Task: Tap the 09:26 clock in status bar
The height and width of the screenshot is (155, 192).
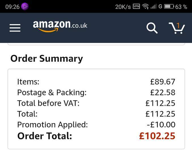Action: click(12, 7)
